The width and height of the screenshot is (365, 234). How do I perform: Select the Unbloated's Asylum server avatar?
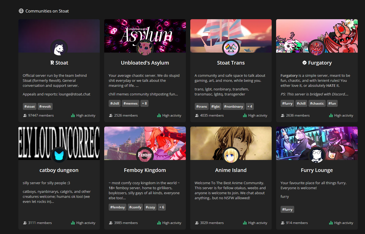(145, 48)
